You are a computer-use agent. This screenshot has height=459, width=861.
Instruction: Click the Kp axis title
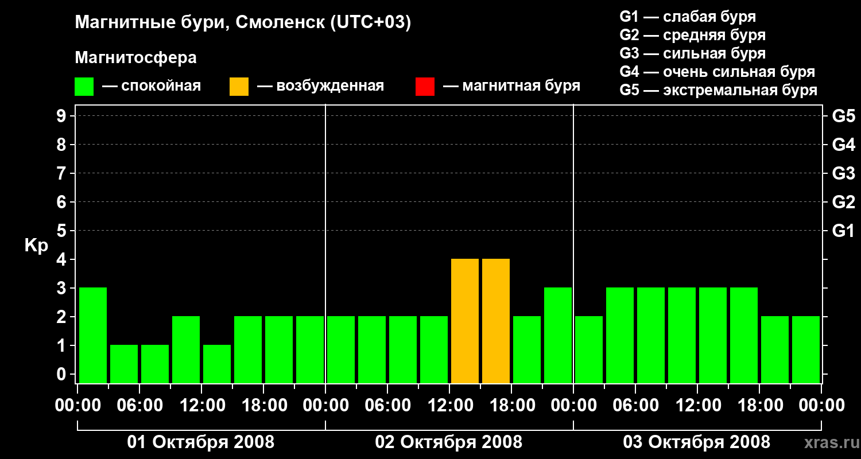point(36,246)
